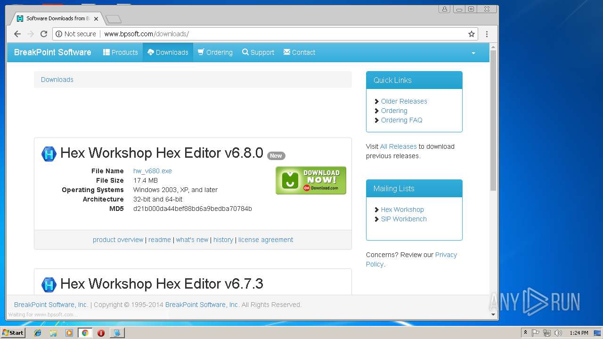Click the Action Center flag icon
The width and height of the screenshot is (603, 339).
click(536, 333)
